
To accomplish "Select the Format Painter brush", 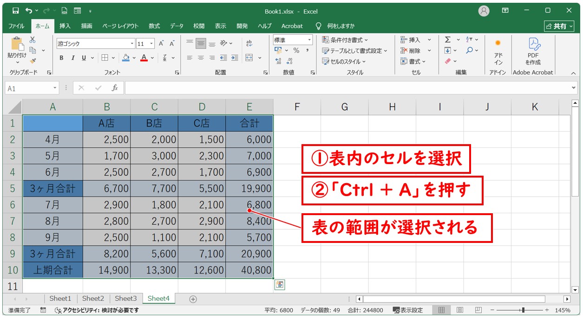I will pos(33,61).
